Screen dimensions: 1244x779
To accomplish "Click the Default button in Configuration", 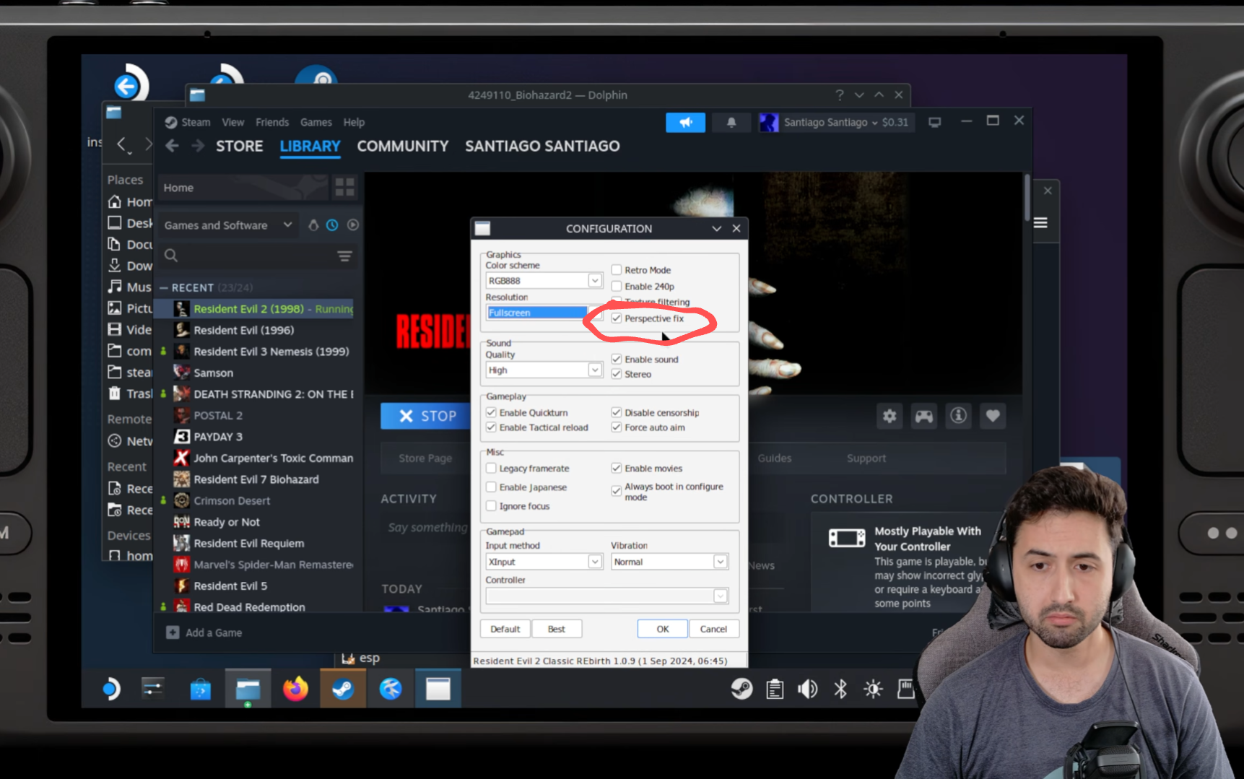I will 505,629.
